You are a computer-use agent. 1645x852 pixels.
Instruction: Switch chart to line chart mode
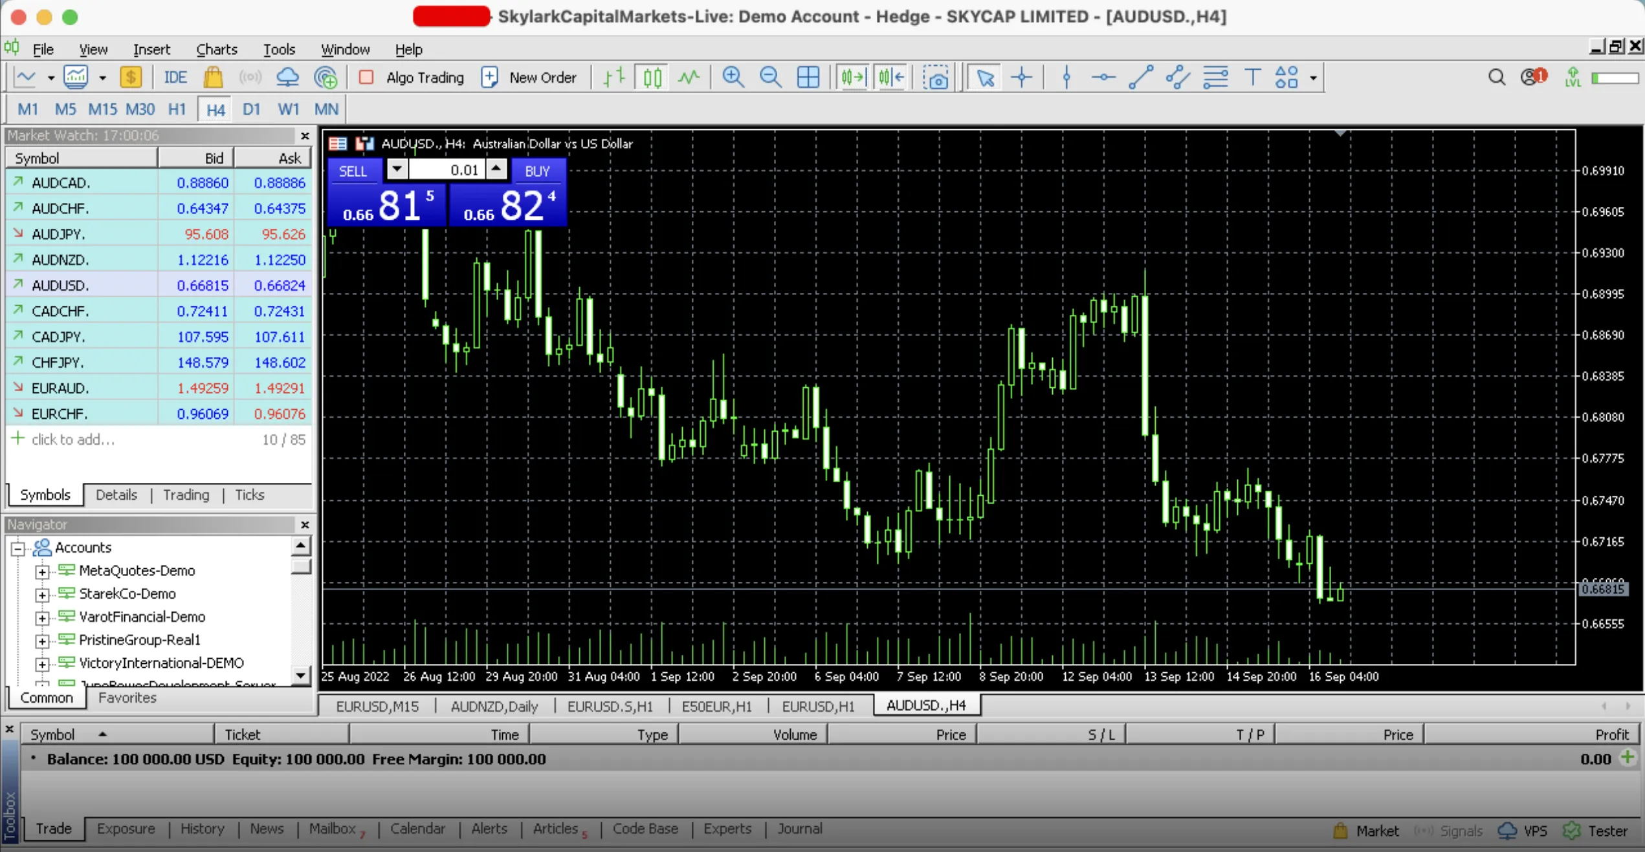[689, 78]
